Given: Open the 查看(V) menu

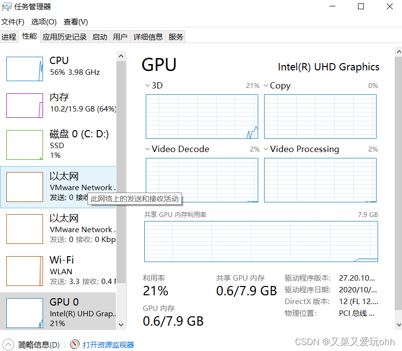Looking at the screenshot, I should click(x=75, y=22).
